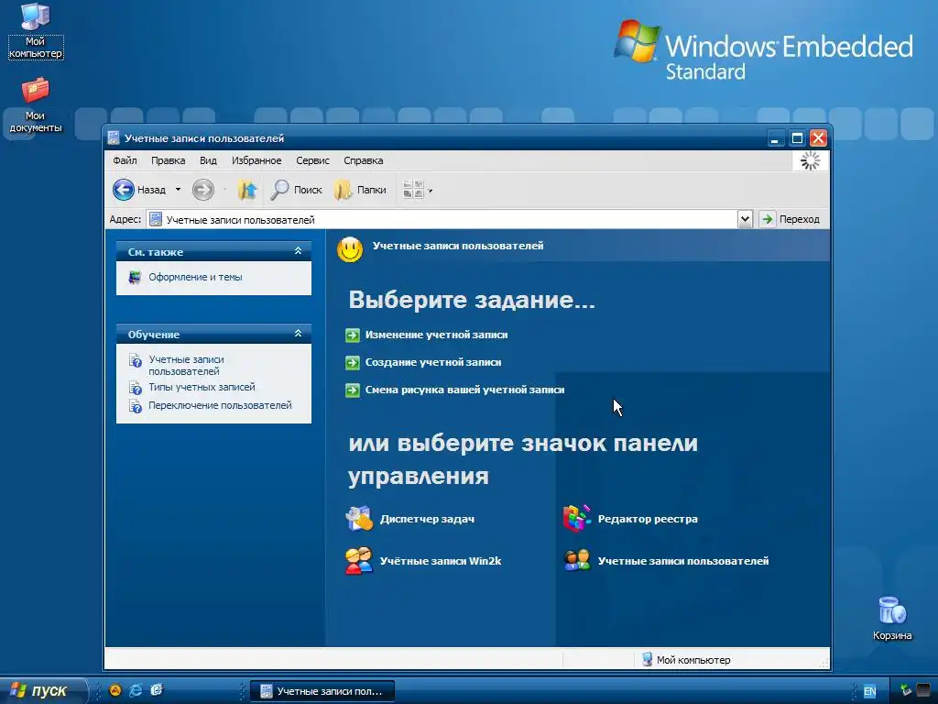Click the Оформление и темы icon
Screen dimensions: 938x704
click(136, 277)
